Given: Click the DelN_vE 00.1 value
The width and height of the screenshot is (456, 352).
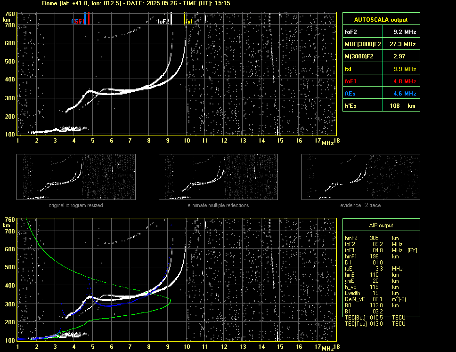Looking at the screenshot, I should [x=377, y=299].
